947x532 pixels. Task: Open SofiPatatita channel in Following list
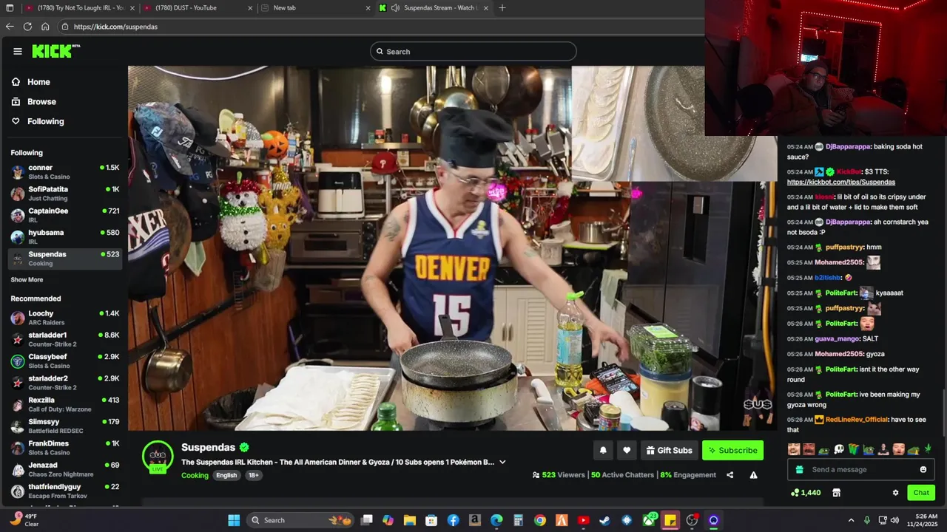[65, 194]
